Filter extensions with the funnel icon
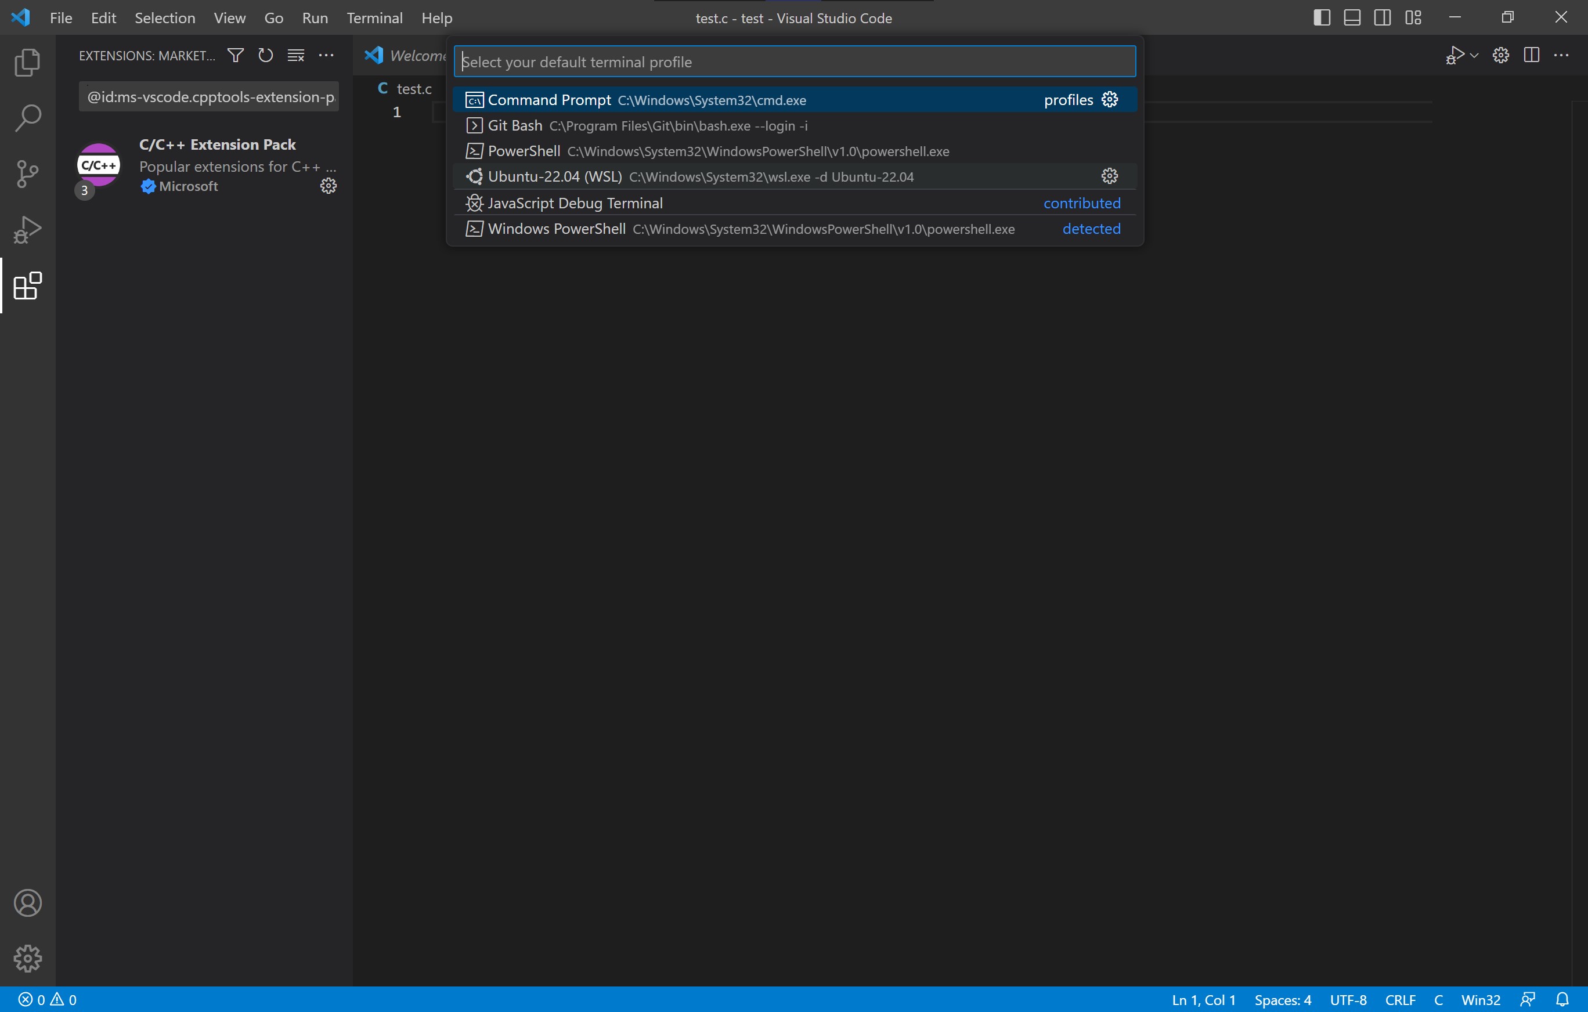The image size is (1588, 1012). pos(236,55)
